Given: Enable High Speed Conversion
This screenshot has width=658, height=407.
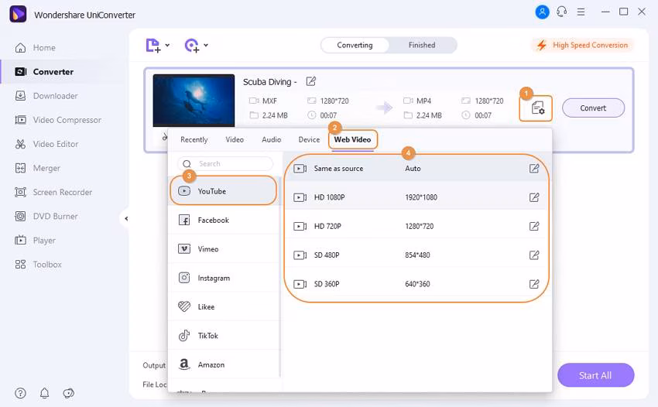Looking at the screenshot, I should point(583,46).
